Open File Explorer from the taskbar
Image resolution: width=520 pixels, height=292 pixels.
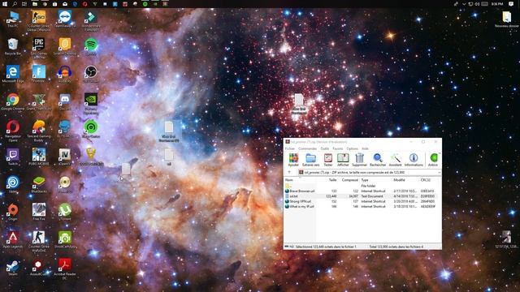click(34, 4)
